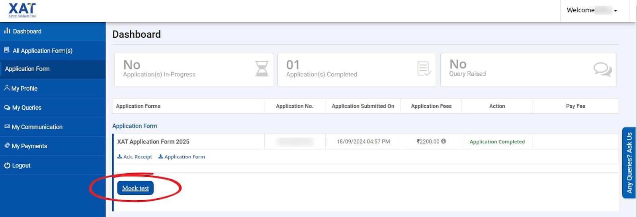The image size is (637, 217).
Task: View My Payments page
Action: [53, 146]
